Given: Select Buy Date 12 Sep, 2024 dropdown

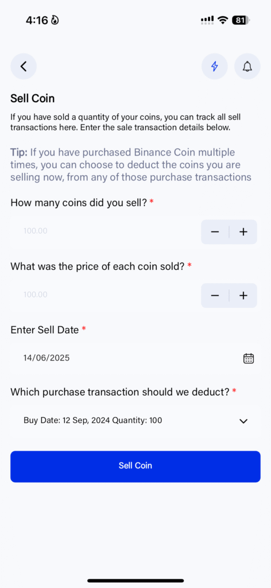Looking at the screenshot, I should pyautogui.click(x=135, y=420).
